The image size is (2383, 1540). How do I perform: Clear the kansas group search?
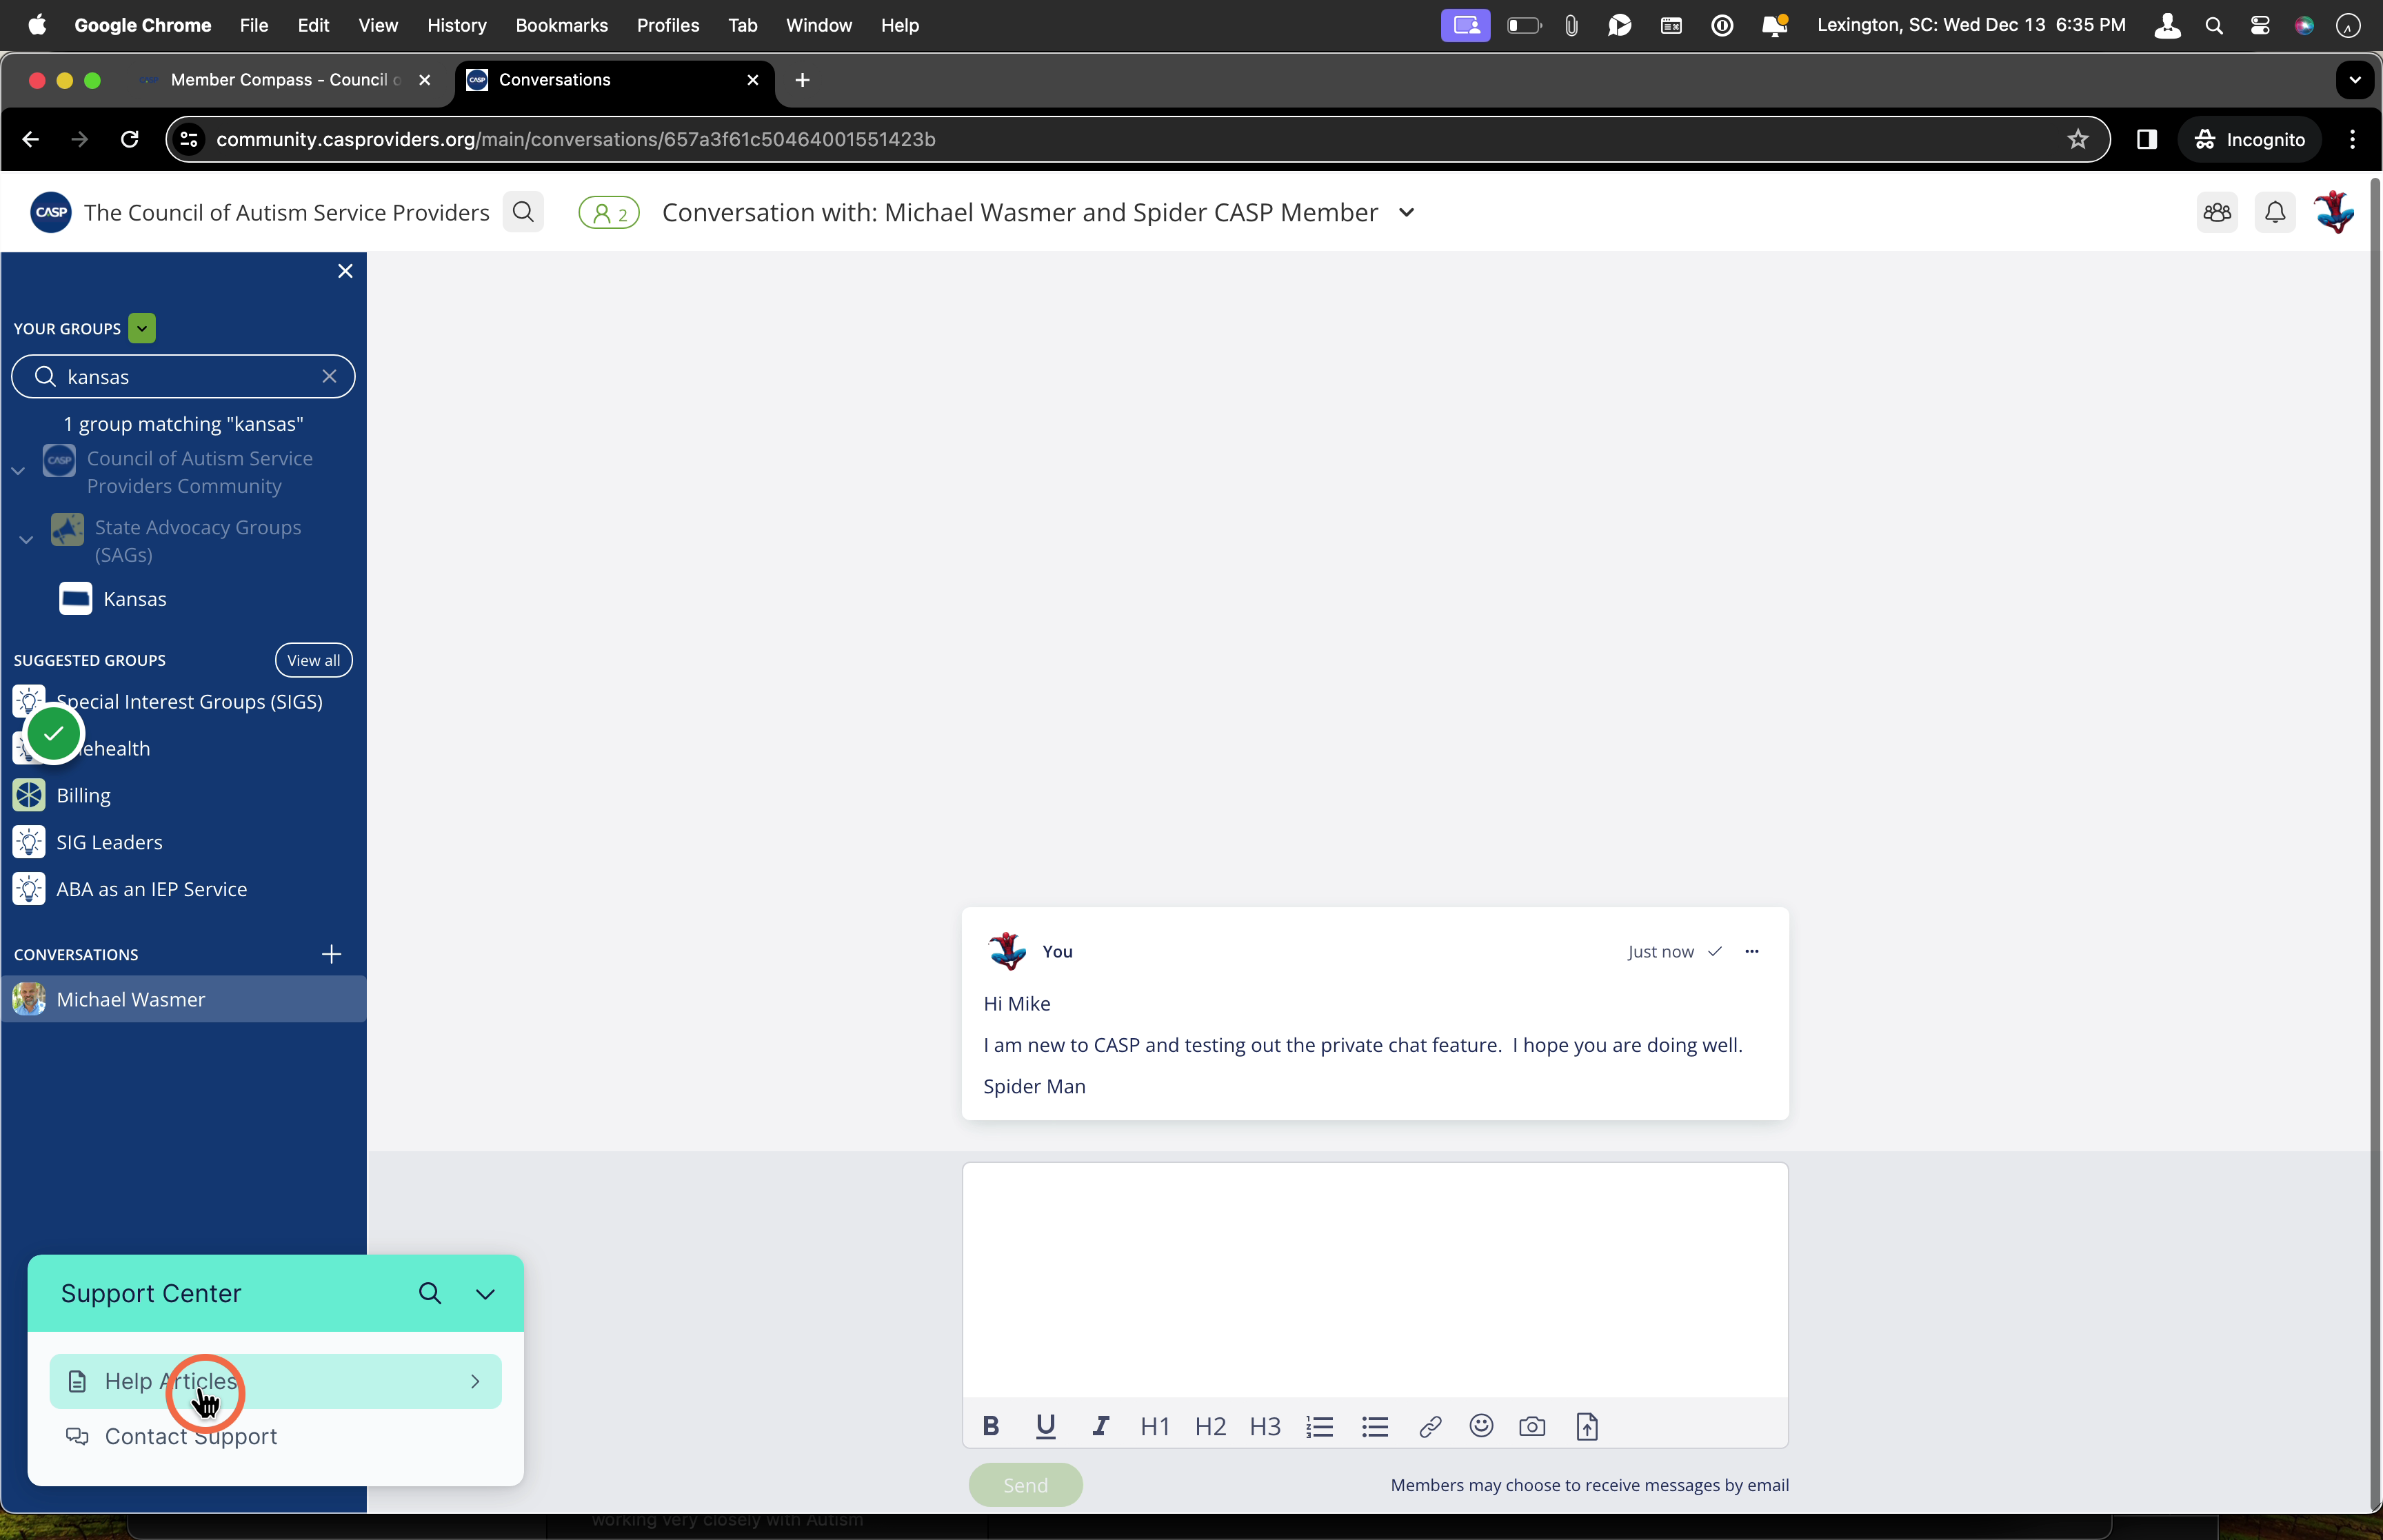(329, 376)
